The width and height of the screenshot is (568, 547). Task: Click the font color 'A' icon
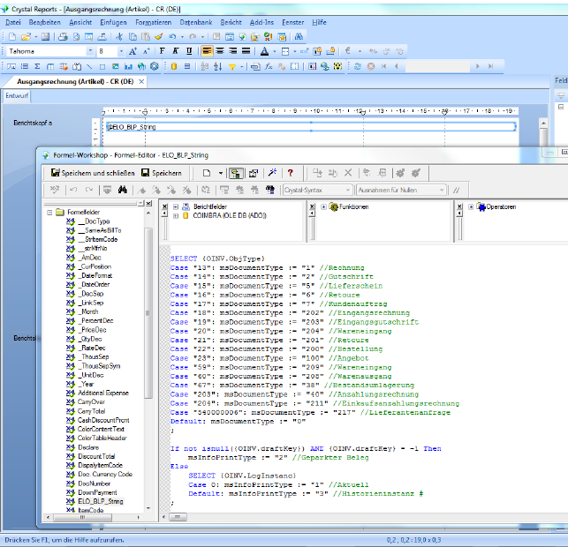264,51
